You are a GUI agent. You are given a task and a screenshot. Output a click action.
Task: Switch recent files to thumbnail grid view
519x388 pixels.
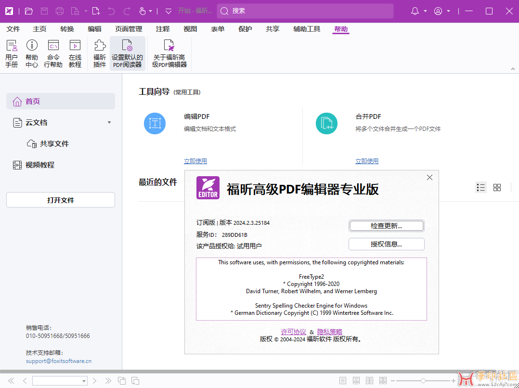point(497,188)
